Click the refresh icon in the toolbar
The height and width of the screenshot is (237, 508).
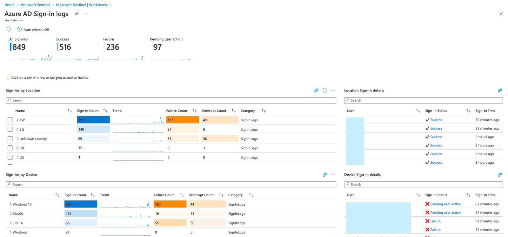pos(9,29)
